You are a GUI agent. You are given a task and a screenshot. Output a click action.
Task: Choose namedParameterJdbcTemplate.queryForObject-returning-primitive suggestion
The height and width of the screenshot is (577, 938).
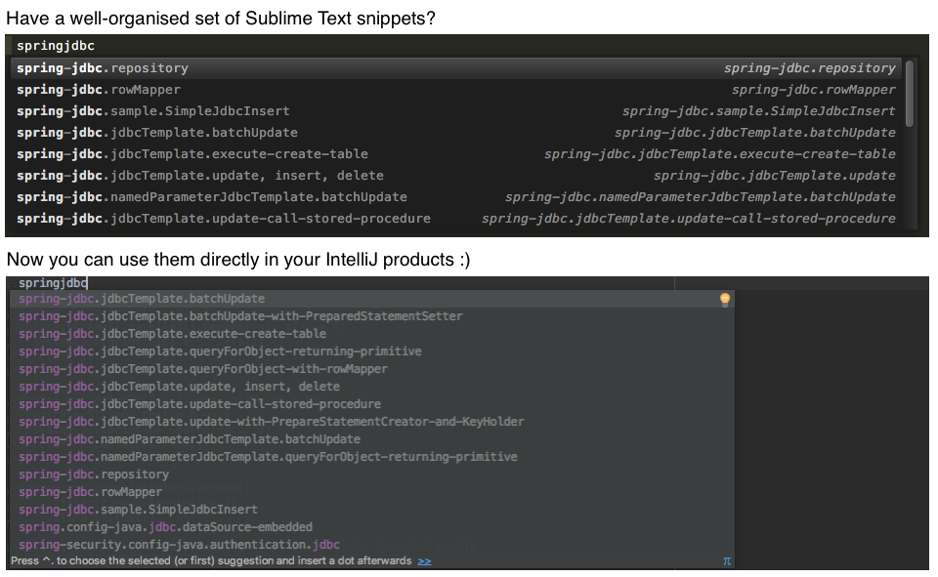[268, 457]
